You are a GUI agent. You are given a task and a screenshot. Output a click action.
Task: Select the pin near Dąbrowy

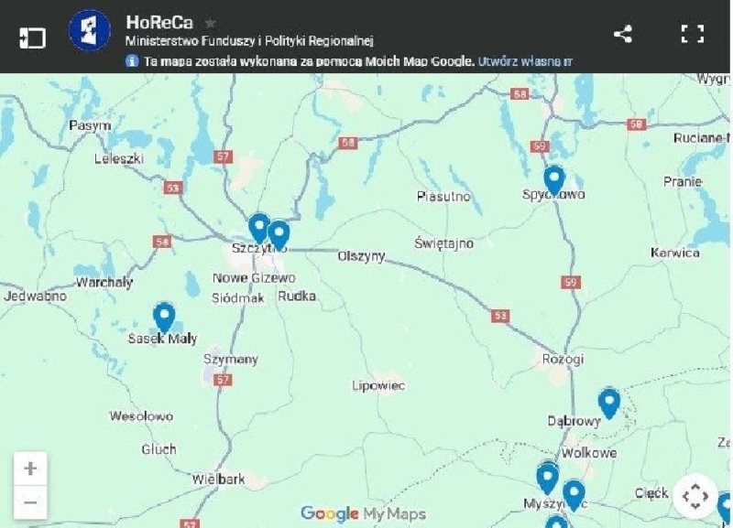pos(609,404)
